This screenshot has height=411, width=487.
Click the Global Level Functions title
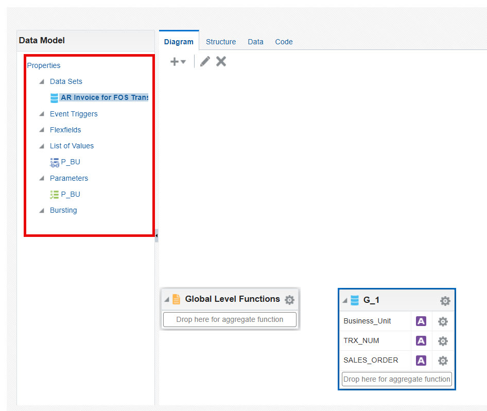click(x=232, y=299)
